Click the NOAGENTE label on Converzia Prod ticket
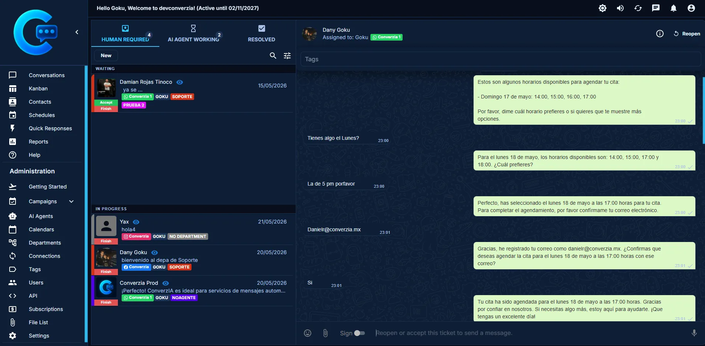 (x=184, y=298)
